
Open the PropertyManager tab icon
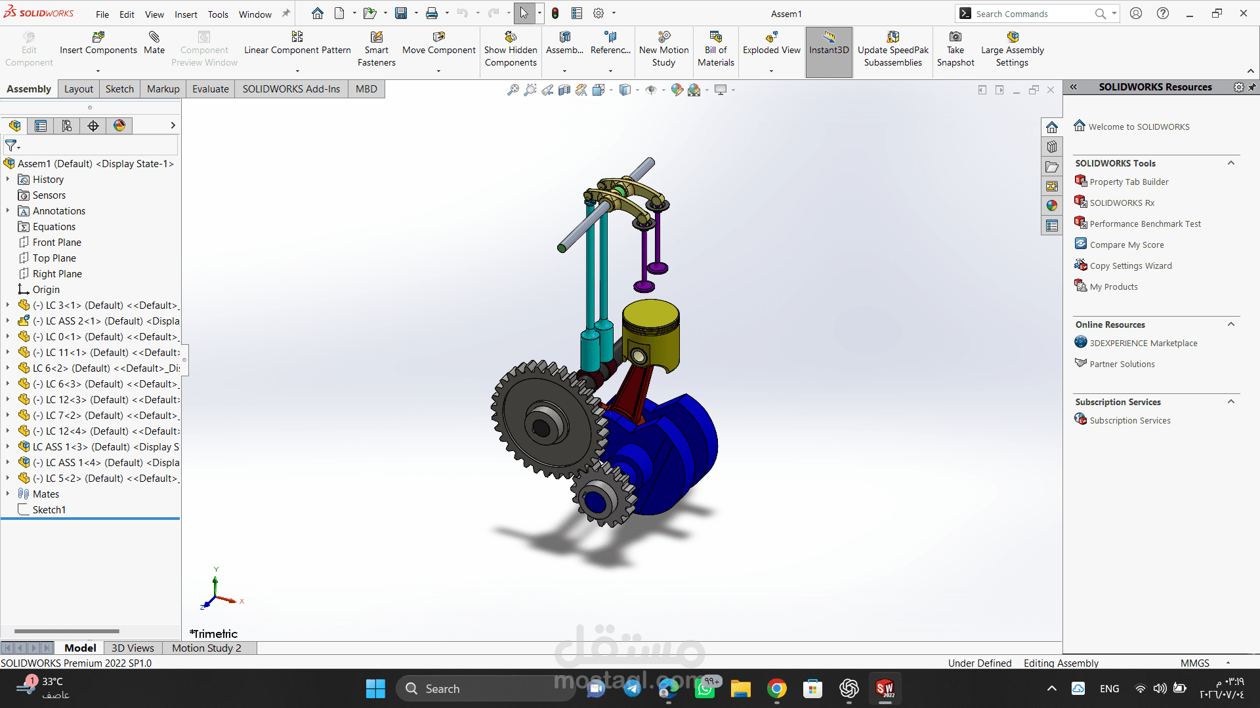click(x=41, y=125)
